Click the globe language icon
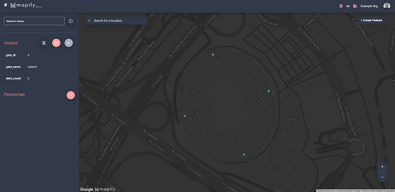The width and height of the screenshot is (395, 192). click(x=341, y=6)
